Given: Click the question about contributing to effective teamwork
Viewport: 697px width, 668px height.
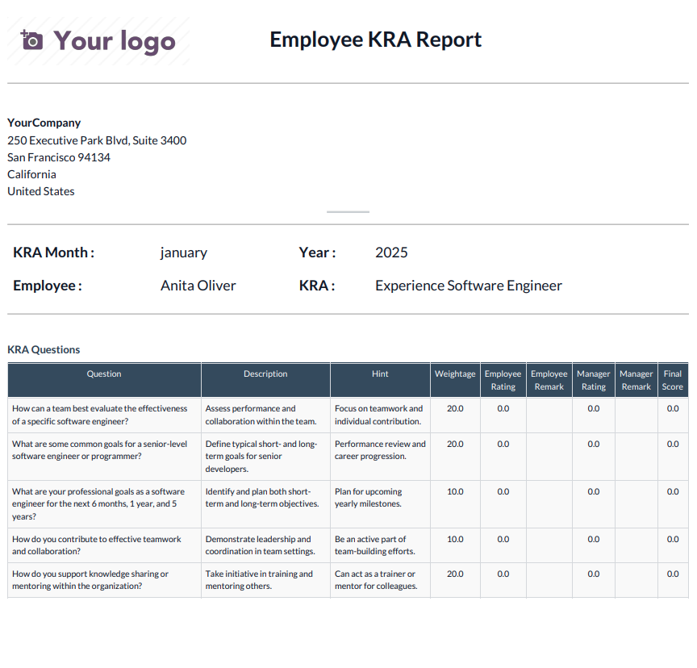Looking at the screenshot, I should pyautogui.click(x=97, y=545).
